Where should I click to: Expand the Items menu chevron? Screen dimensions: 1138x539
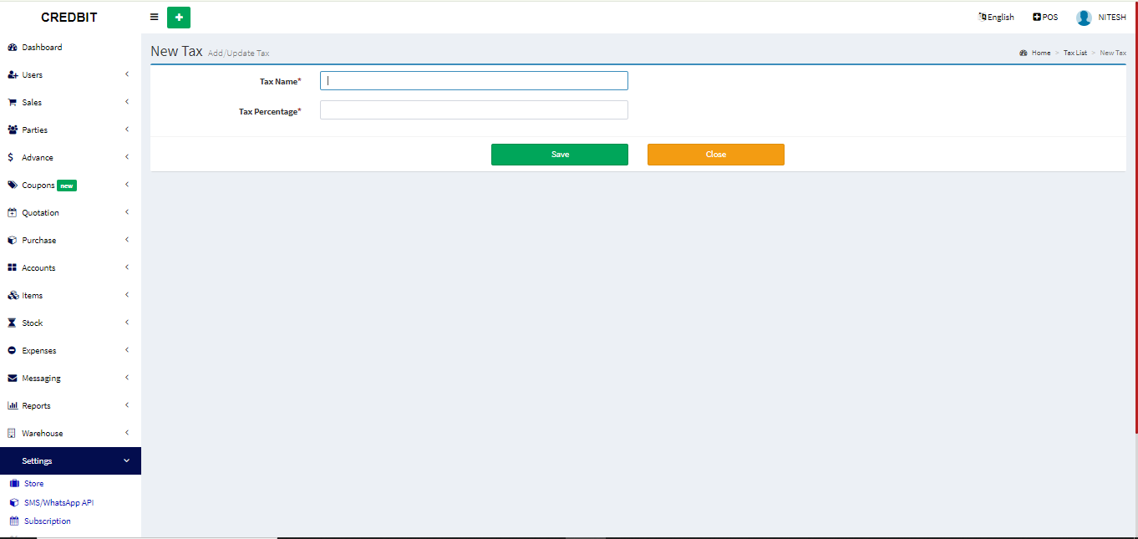[x=127, y=295]
